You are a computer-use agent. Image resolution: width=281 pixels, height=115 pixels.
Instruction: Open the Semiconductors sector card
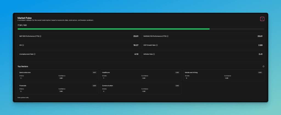point(58,75)
